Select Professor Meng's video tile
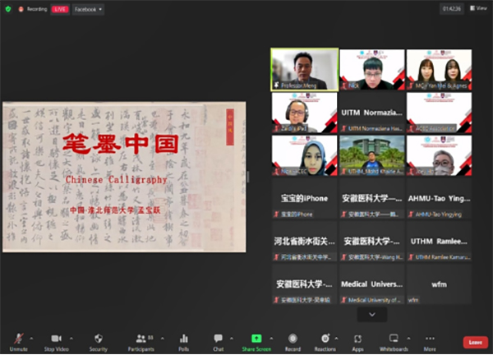493x355 pixels. (x=304, y=70)
